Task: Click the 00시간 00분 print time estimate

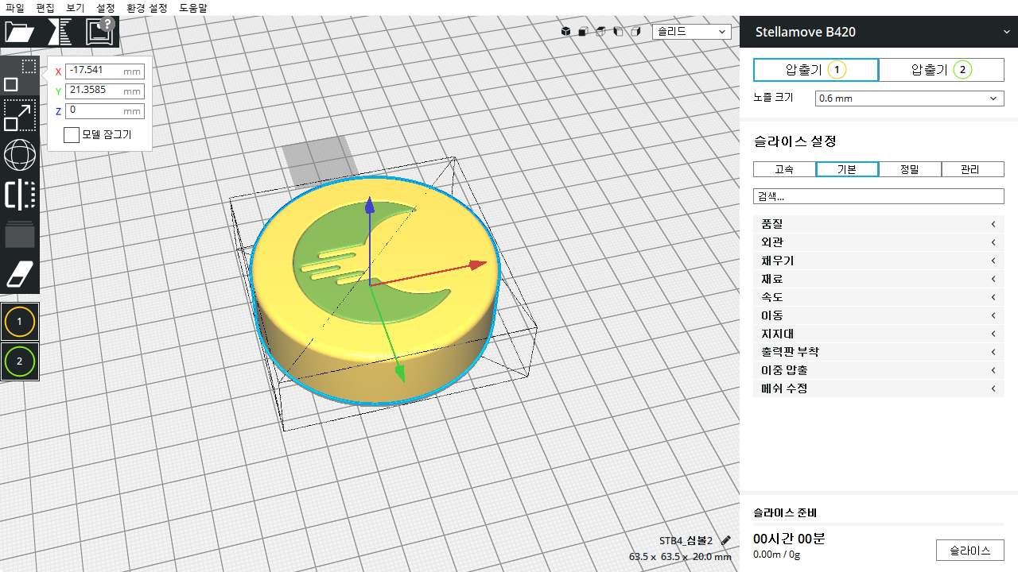Action: click(789, 539)
